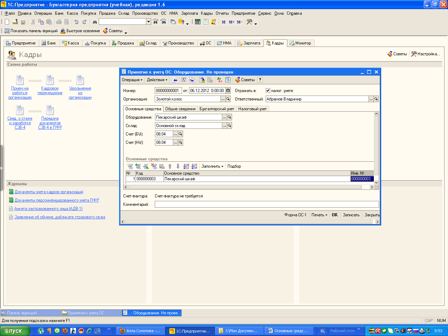Image resolution: width=448 pixels, height=336 pixels.
Task: Toggle the 'налог. учете' checkbox
Action: tap(268, 90)
